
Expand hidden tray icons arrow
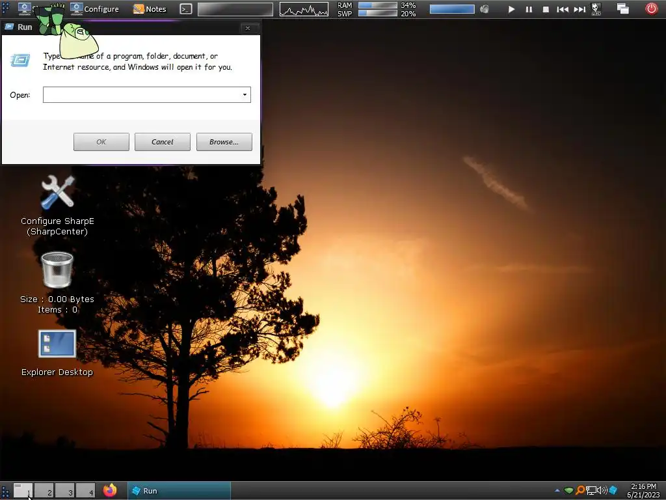pos(557,491)
